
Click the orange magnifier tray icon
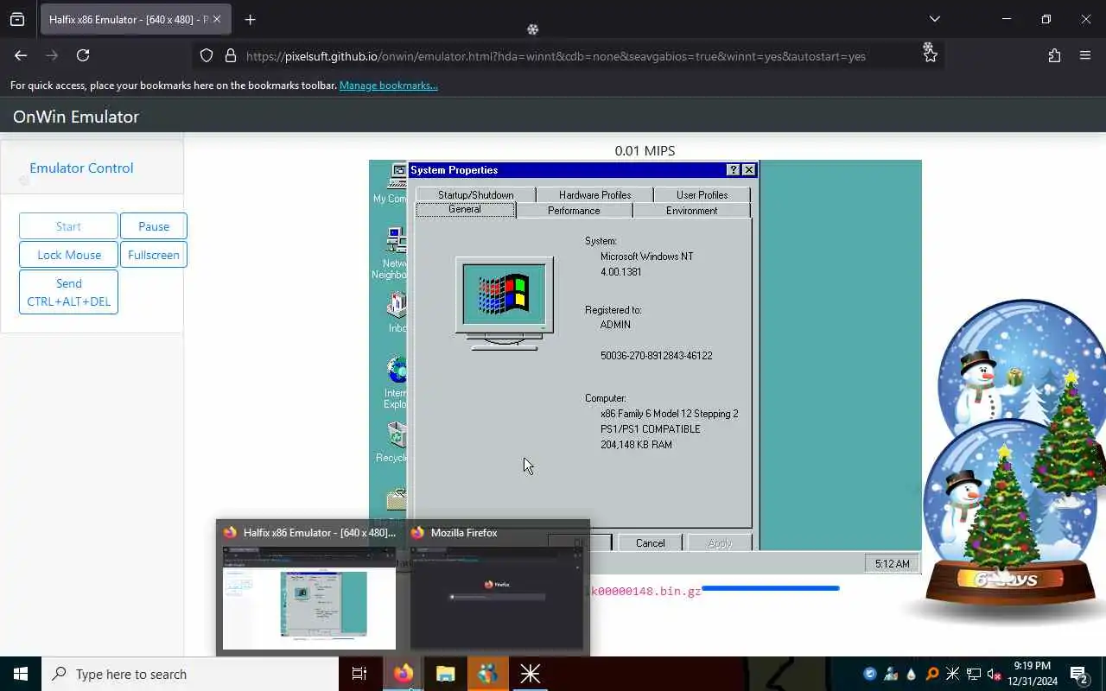click(x=932, y=674)
